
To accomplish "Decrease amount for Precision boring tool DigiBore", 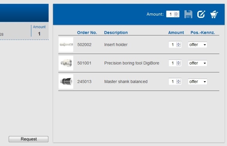I will tap(179, 64).
